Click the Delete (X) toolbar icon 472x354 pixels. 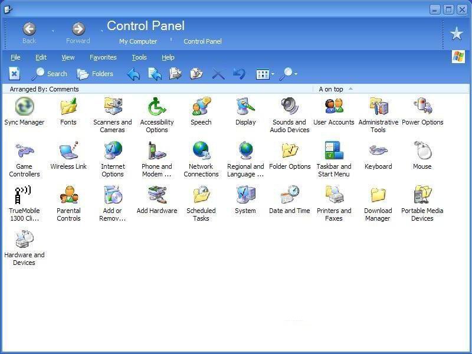click(218, 74)
